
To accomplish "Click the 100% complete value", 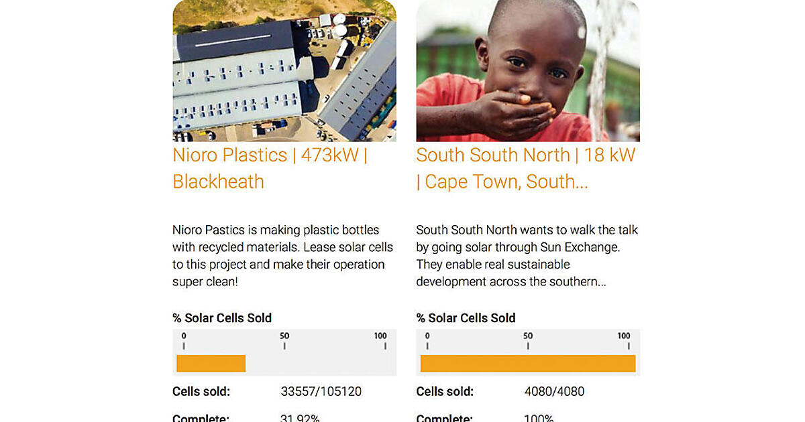I will pos(539,418).
